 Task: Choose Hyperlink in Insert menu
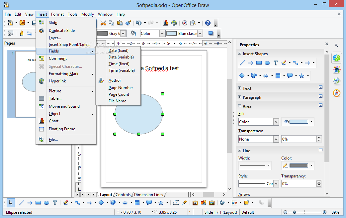[x=66, y=81]
